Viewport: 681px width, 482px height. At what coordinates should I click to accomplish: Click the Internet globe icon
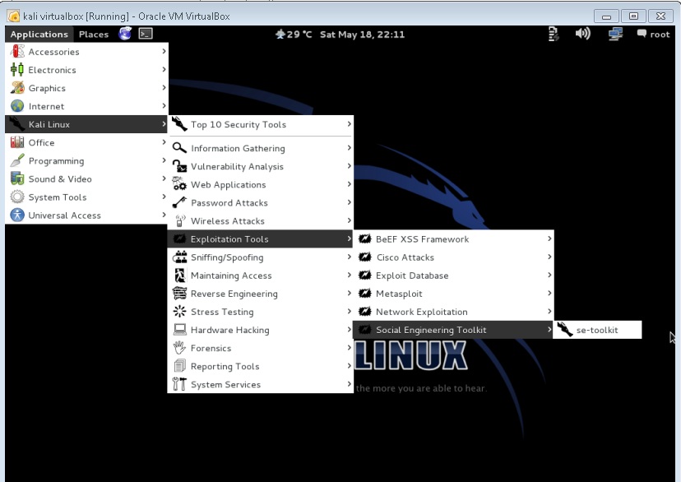(x=17, y=106)
